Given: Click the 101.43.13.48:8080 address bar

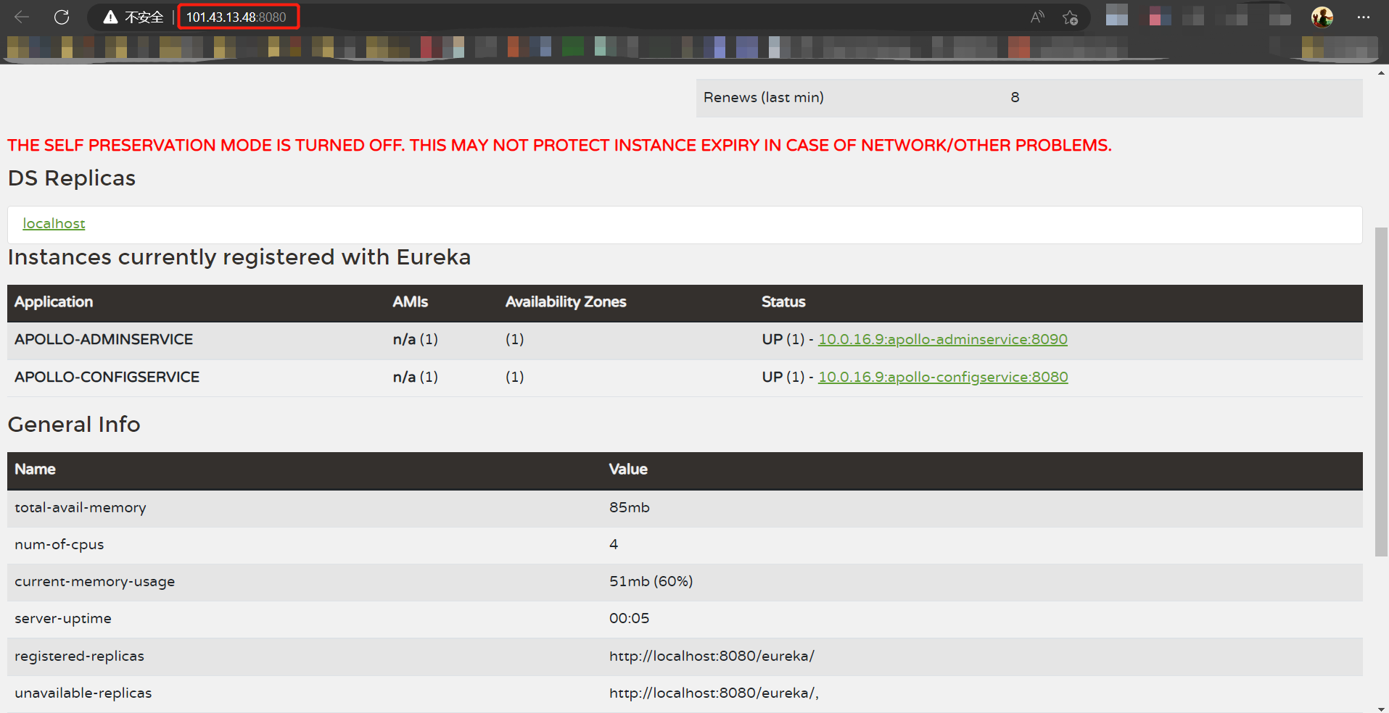Looking at the screenshot, I should click(x=236, y=17).
